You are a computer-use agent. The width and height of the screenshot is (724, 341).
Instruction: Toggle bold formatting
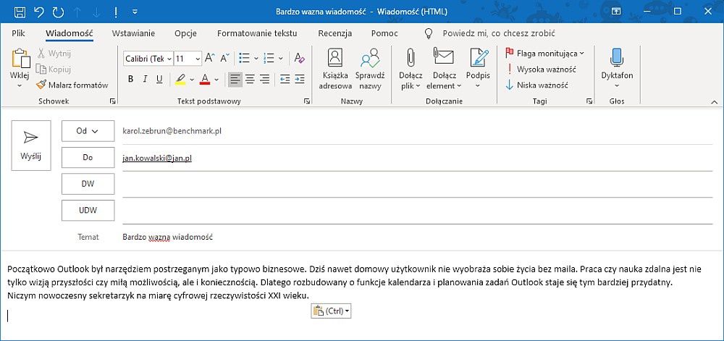coord(130,80)
